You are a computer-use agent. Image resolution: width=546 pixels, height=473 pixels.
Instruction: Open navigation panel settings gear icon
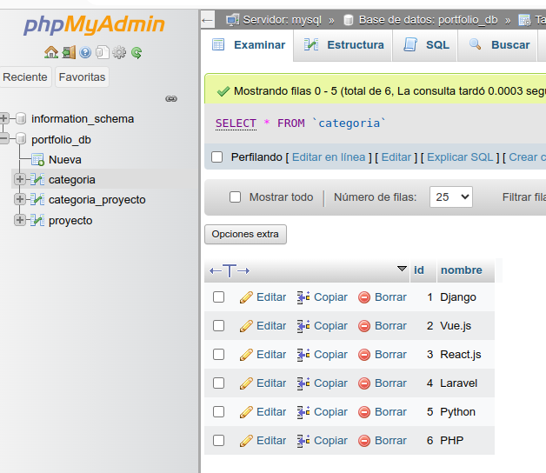[119, 53]
